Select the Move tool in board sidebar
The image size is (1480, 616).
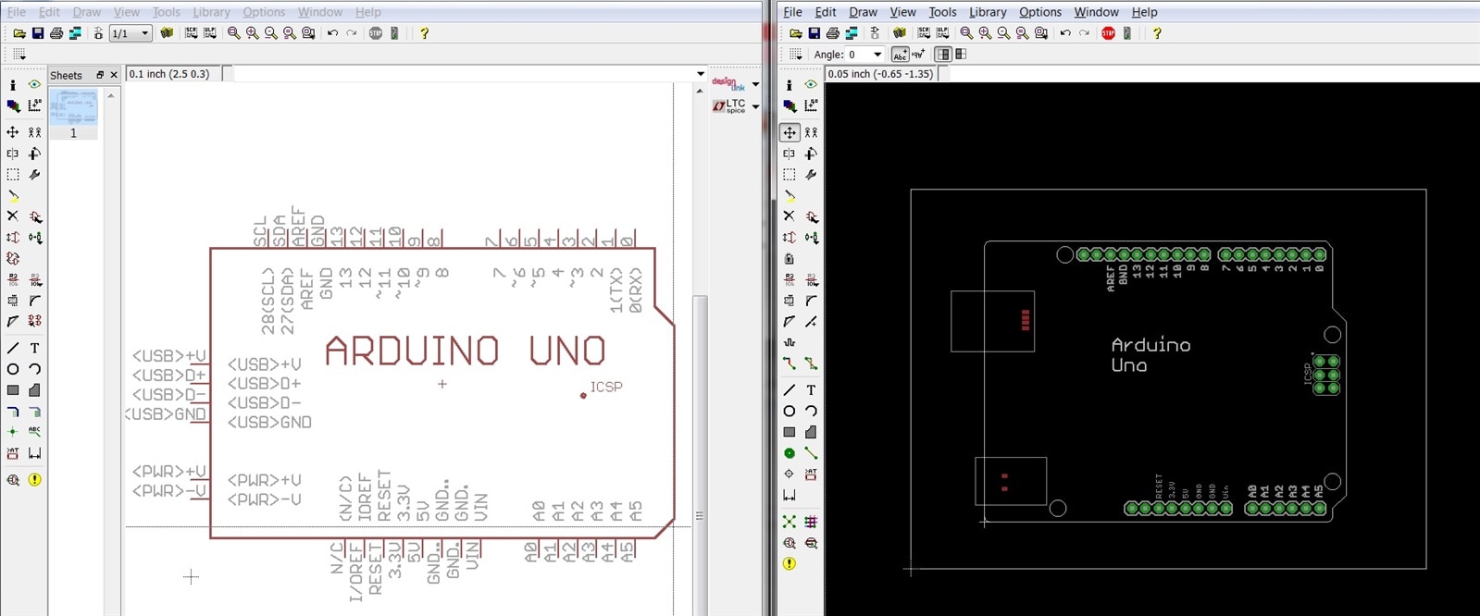tap(790, 132)
